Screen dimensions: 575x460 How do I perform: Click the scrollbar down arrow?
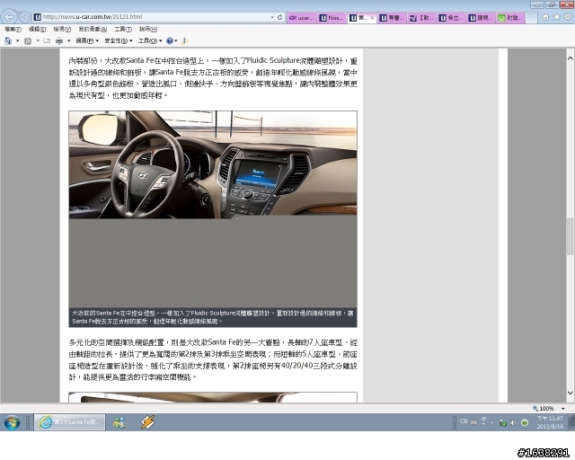(x=570, y=393)
